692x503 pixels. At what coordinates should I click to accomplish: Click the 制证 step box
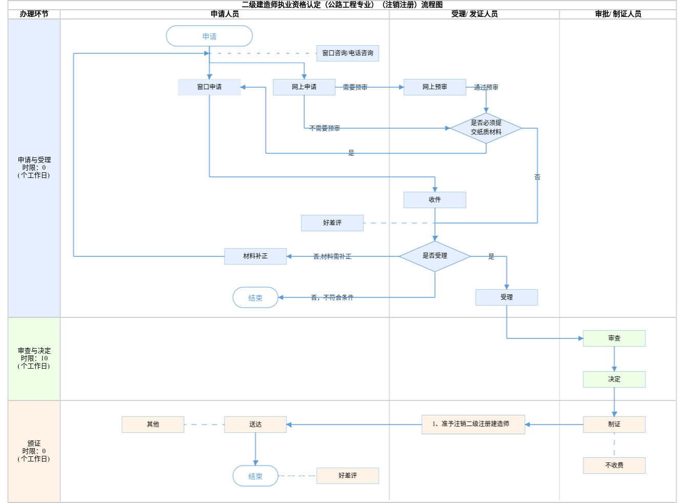(614, 425)
